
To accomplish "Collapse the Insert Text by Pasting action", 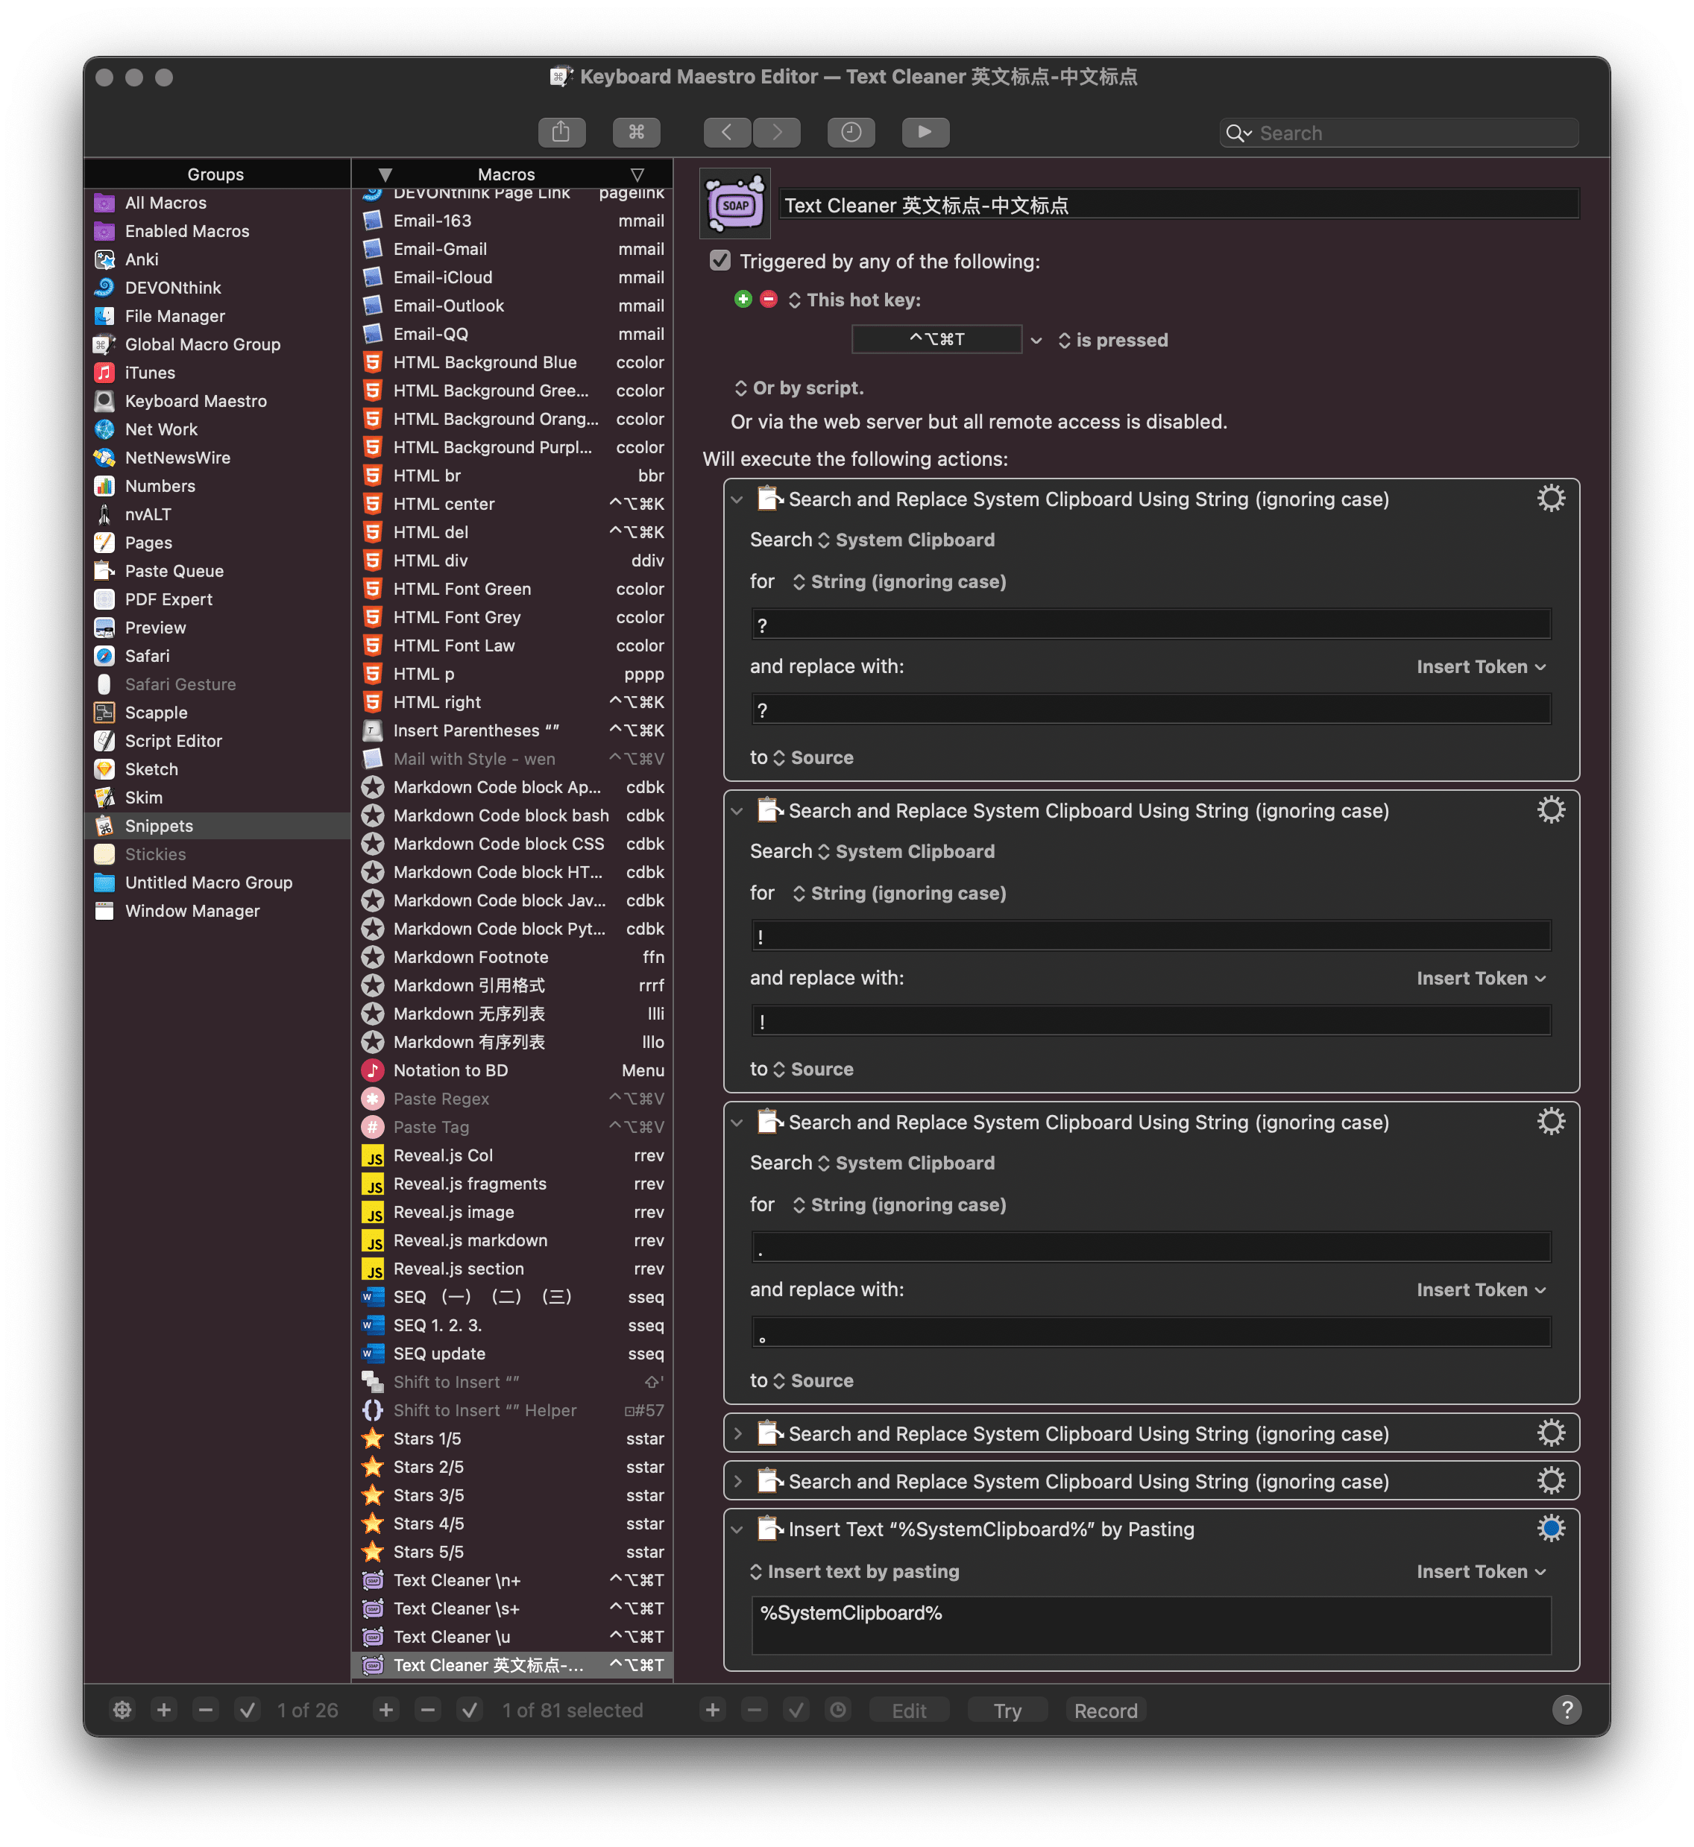I will click(737, 1529).
